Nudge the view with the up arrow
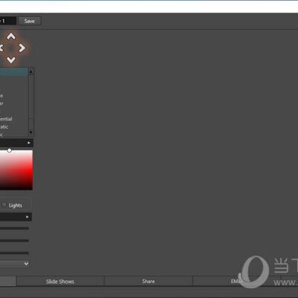This screenshot has height=298, width=298. point(11,37)
